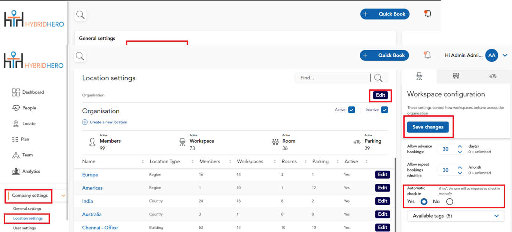This screenshot has width=512, height=232.
Task: Open the Americas location link
Action: pos(92,188)
